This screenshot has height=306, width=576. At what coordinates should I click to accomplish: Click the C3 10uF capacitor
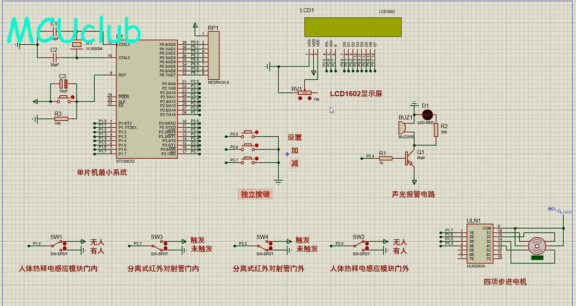[x=63, y=84]
